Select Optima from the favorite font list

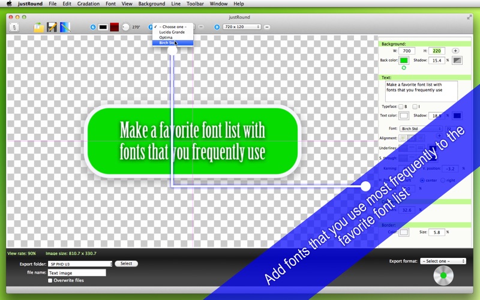[x=173, y=37]
